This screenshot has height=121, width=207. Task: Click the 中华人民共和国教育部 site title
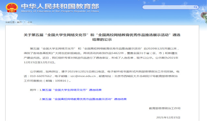click(x=60, y=6)
